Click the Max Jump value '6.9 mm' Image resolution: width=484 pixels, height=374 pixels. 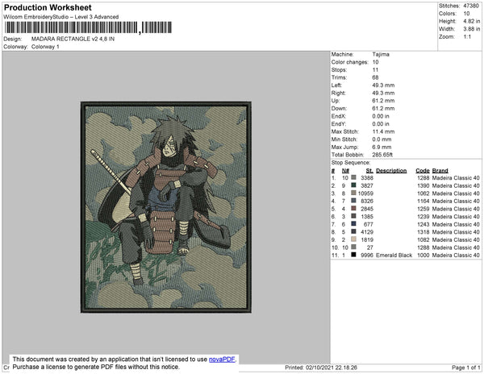pyautogui.click(x=382, y=147)
